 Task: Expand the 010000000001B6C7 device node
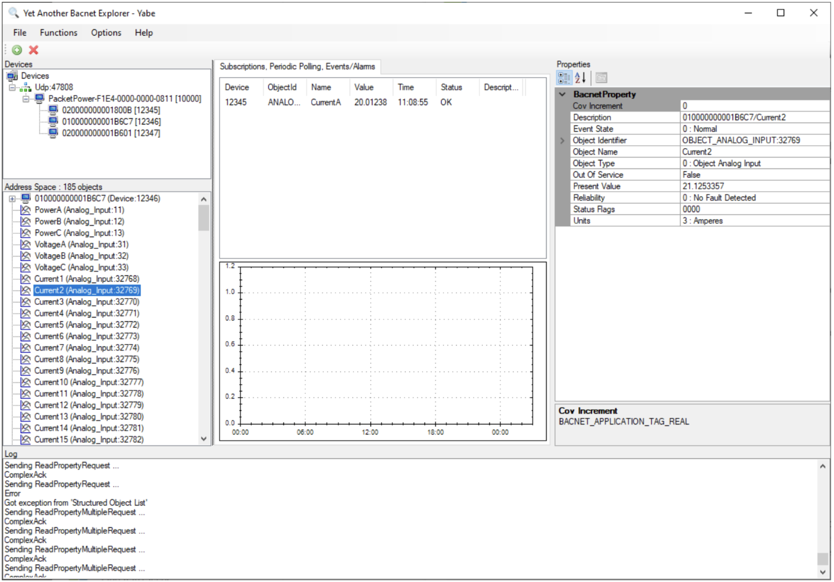(12, 198)
